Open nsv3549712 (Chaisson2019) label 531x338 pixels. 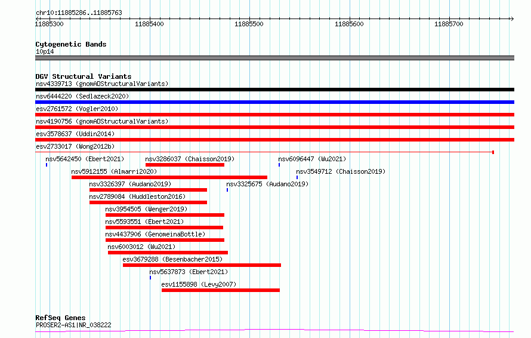(x=341, y=171)
